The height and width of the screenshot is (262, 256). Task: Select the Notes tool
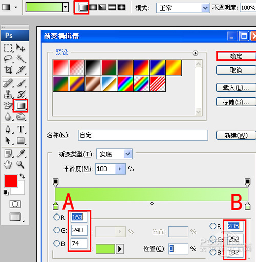(x=8, y=154)
